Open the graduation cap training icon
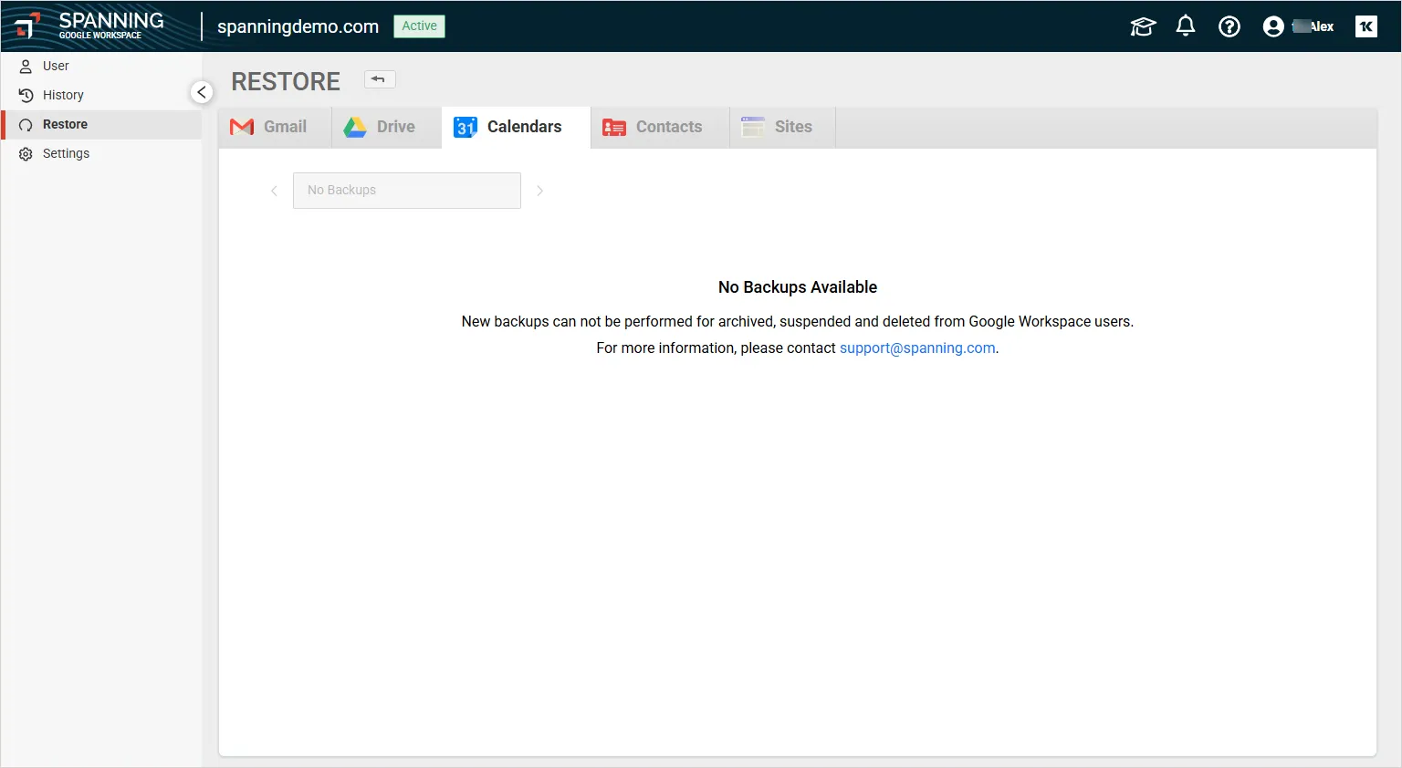The image size is (1402, 768). tap(1142, 26)
